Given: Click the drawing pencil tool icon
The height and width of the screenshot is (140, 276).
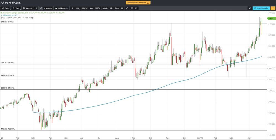Looking at the screenshot, I should (x=127, y=8).
